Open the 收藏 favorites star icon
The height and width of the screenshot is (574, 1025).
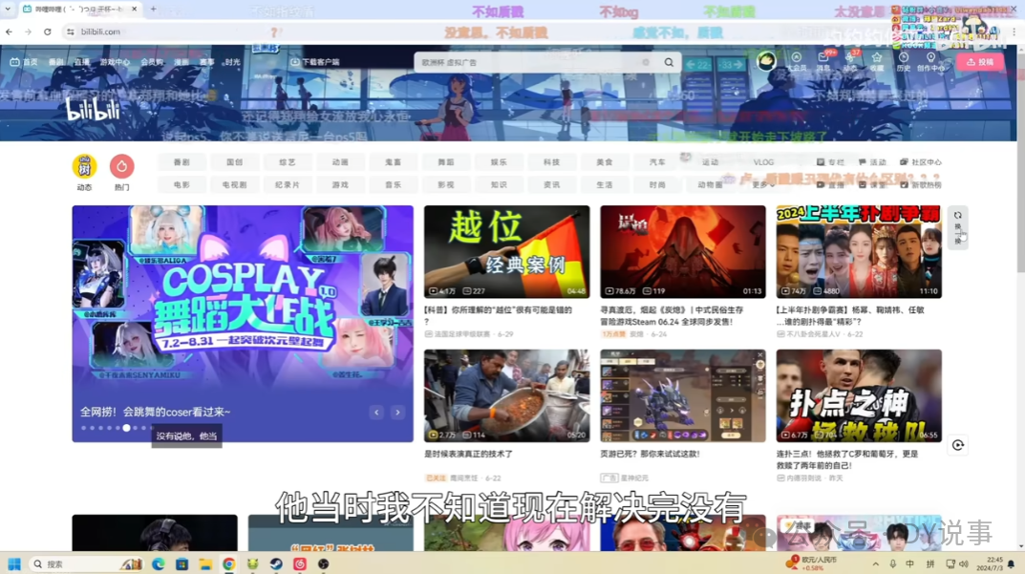tap(877, 61)
